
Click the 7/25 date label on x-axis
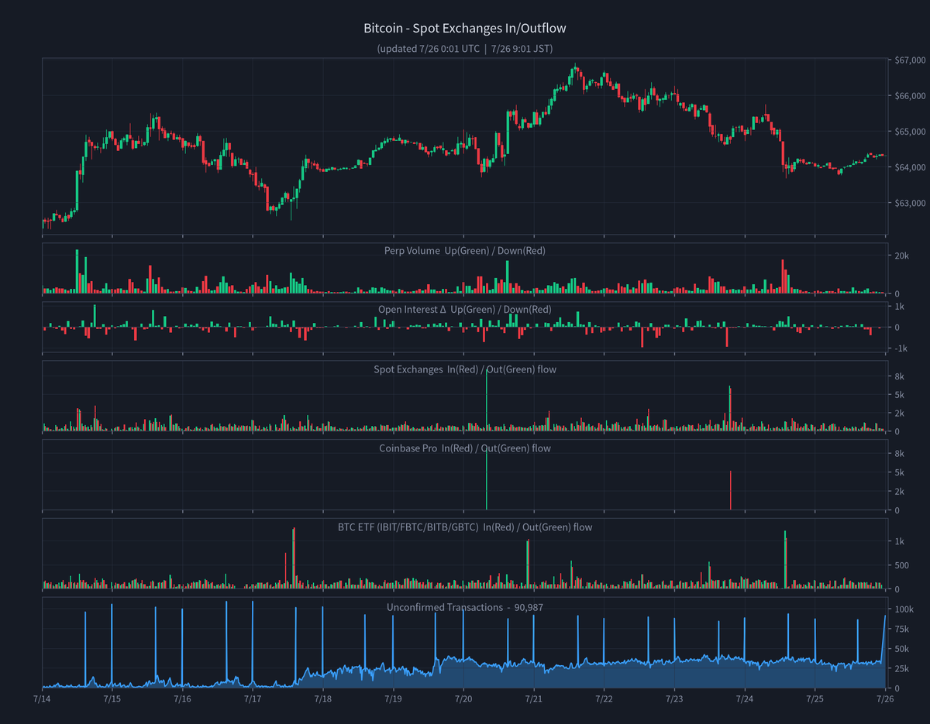pos(815,698)
